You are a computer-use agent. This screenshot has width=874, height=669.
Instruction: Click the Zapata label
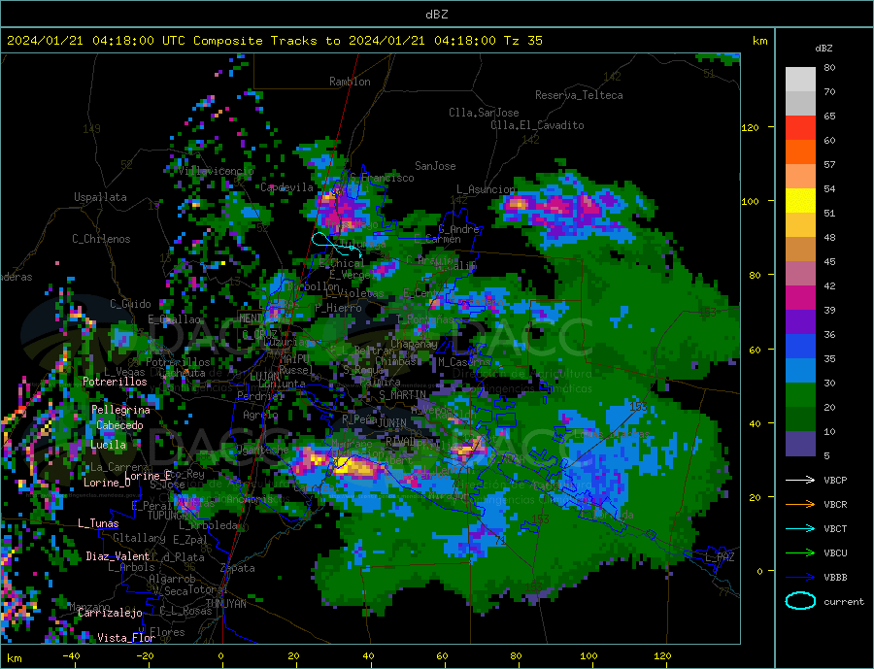click(x=238, y=568)
